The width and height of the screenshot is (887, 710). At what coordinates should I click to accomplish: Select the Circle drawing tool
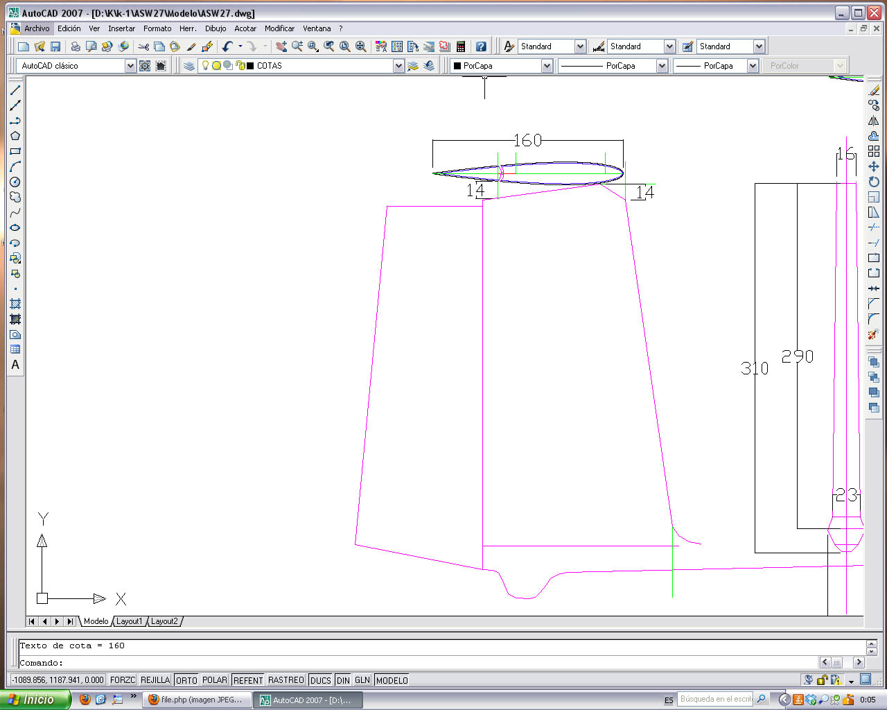click(15, 182)
